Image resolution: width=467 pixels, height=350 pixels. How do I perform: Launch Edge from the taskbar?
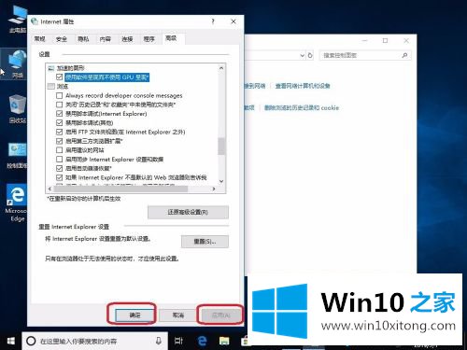pyautogui.click(x=203, y=341)
